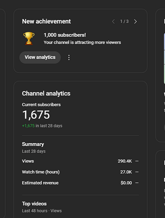Select the current subscribers count 1,675
Image resolution: width=165 pixels, height=218 pixels.
[x=36, y=115]
